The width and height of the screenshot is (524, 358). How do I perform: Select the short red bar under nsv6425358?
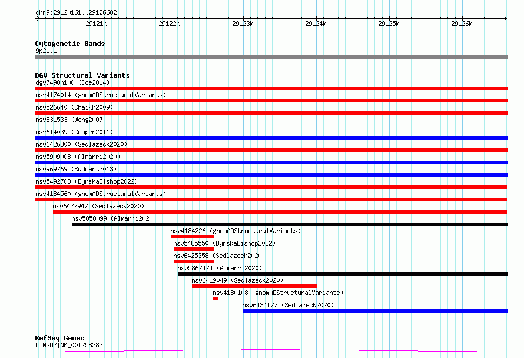(x=194, y=261)
